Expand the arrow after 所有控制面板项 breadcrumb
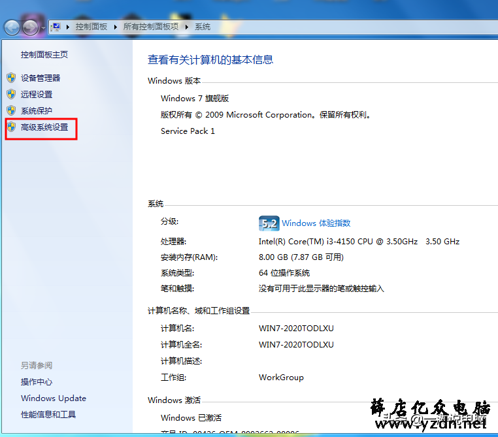498x437 pixels. point(187,27)
